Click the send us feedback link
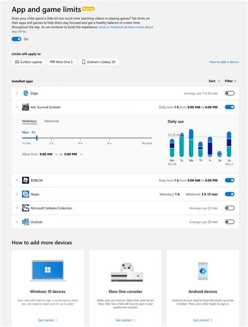 point(111,27)
